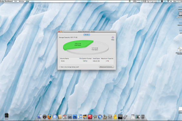This screenshot has width=182, height=121.
Task: Open the Drobo Dashboard dock icon
Action: 120,117
